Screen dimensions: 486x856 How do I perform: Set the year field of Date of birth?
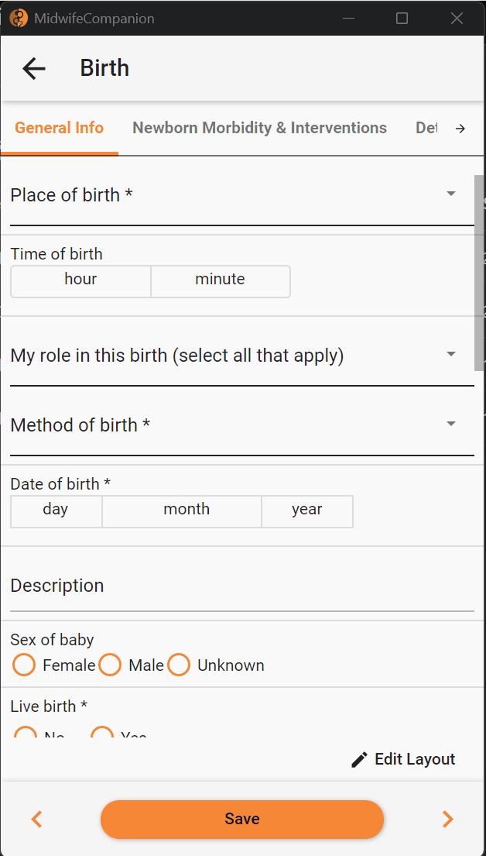click(x=307, y=511)
